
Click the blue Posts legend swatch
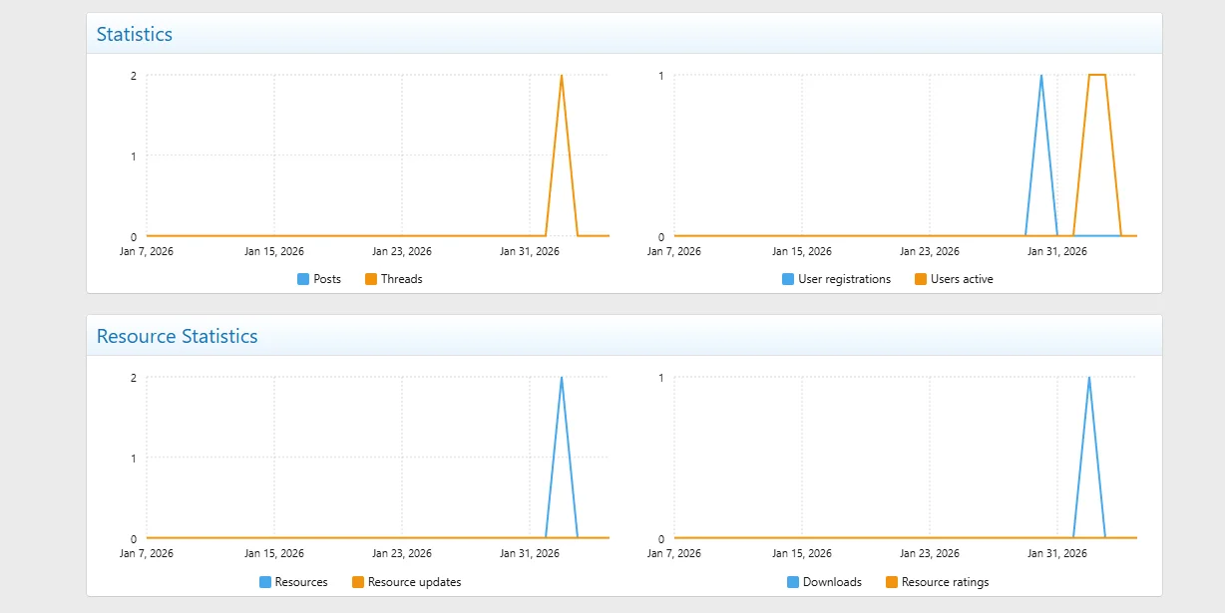303,279
